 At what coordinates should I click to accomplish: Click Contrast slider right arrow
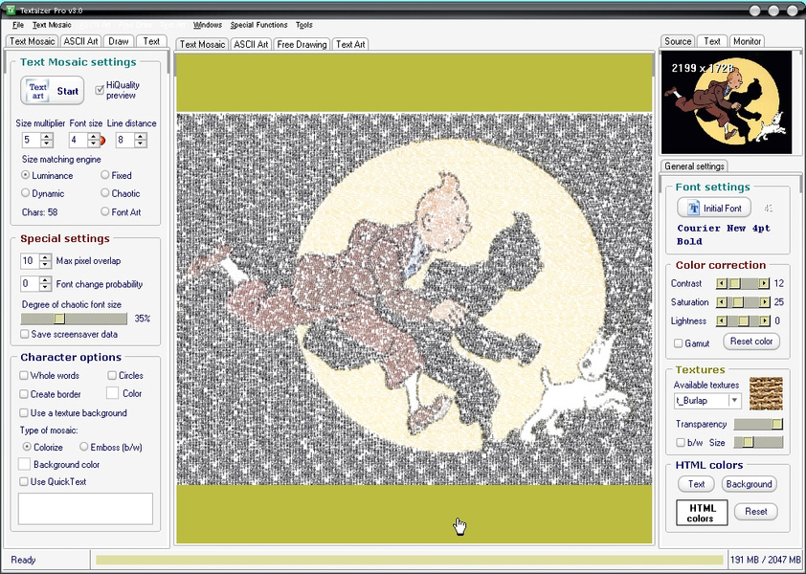(764, 283)
